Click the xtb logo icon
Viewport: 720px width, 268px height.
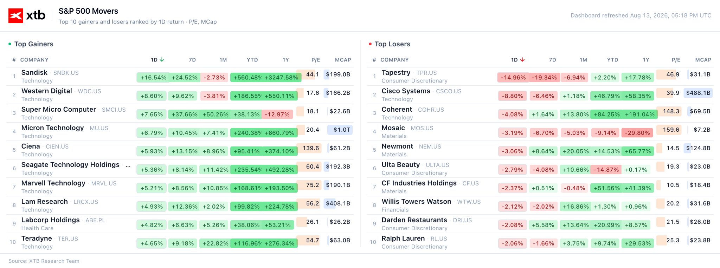(16, 16)
